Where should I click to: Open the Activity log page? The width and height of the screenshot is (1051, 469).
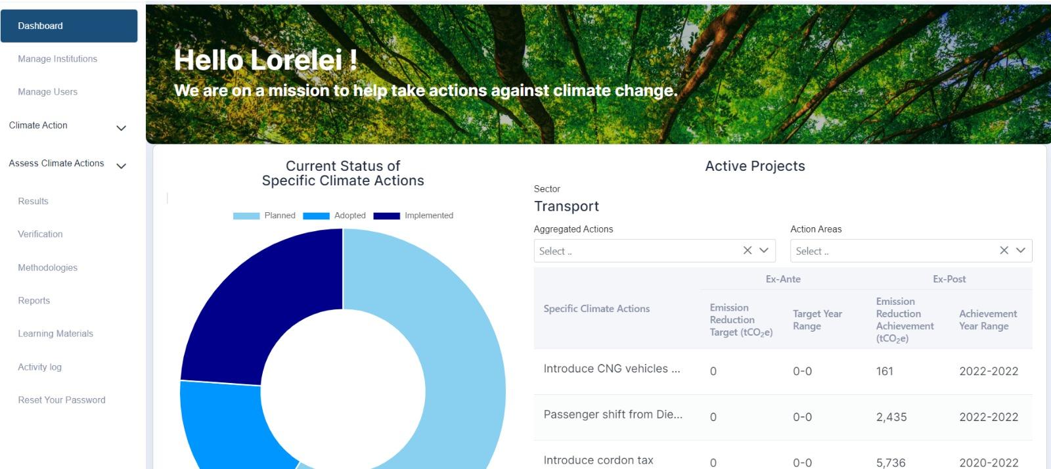pyautogui.click(x=39, y=367)
